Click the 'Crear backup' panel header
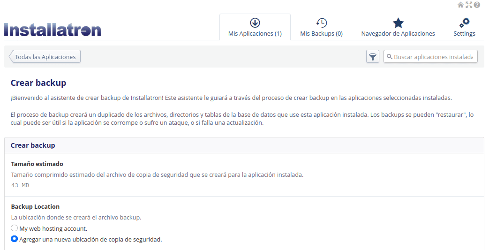The height and width of the screenshot is (250, 489). [33, 145]
